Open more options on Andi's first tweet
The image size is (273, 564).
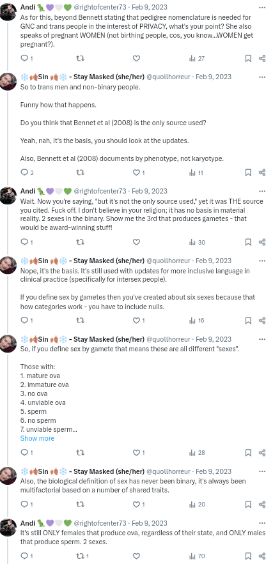262,7
